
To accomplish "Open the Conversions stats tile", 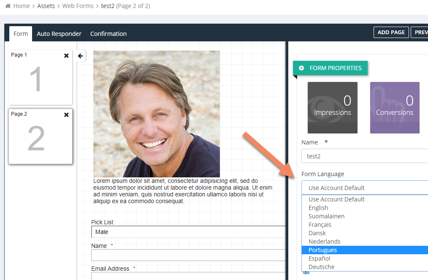I will tap(395, 108).
